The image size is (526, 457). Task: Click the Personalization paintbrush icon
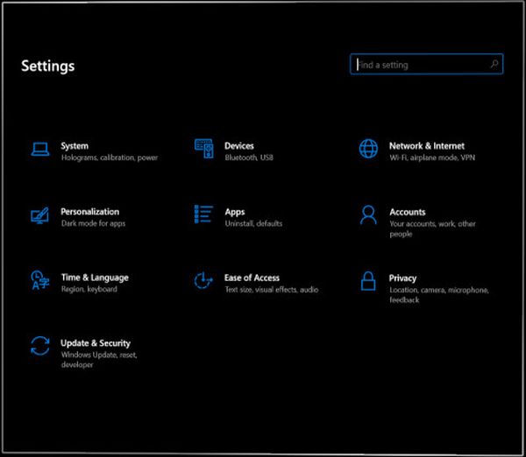click(40, 215)
